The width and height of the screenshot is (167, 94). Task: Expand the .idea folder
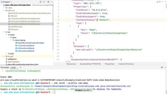pyautogui.click(x=4, y=8)
